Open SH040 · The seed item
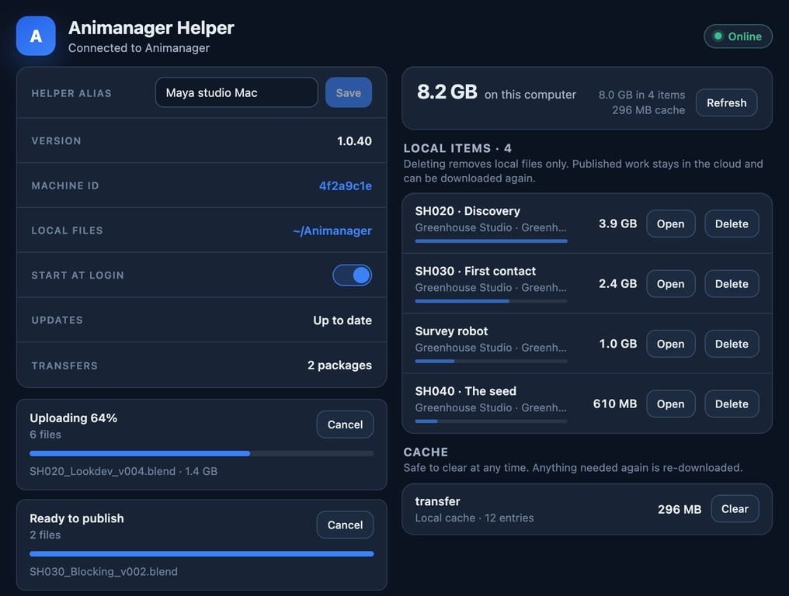Image resolution: width=789 pixels, height=596 pixels. [x=670, y=404]
